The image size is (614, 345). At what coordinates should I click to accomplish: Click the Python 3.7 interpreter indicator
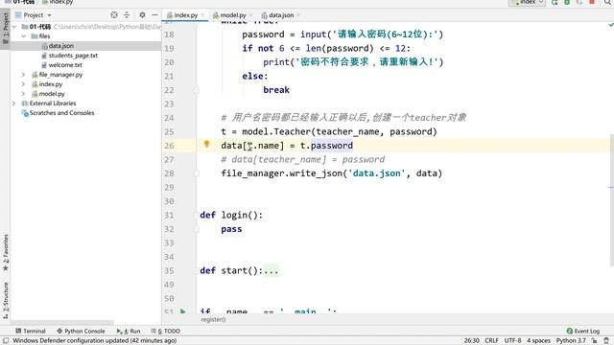click(571, 341)
